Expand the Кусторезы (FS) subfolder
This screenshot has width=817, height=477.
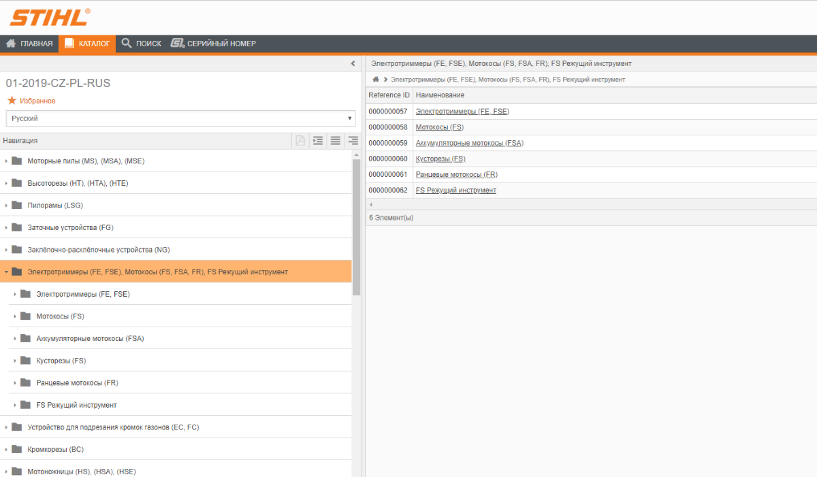[15, 361]
